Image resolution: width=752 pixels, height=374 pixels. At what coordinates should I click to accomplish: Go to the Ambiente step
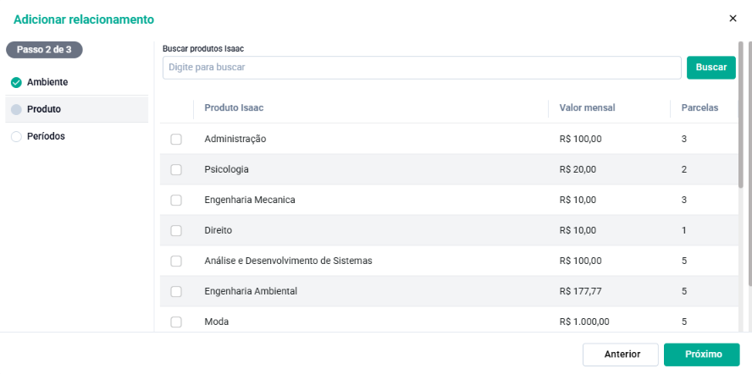pyautogui.click(x=77, y=82)
